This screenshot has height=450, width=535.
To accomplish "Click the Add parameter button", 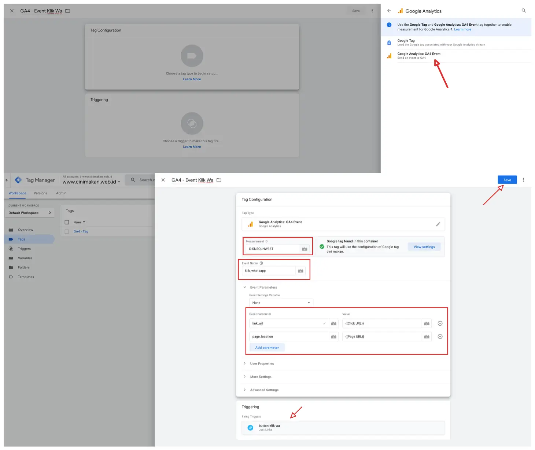I will click(x=267, y=348).
